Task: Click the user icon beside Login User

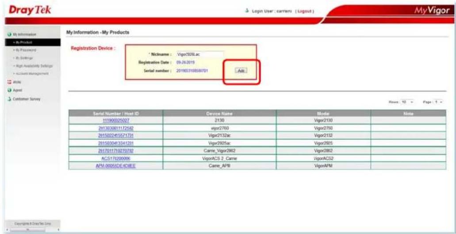Action: [x=247, y=11]
